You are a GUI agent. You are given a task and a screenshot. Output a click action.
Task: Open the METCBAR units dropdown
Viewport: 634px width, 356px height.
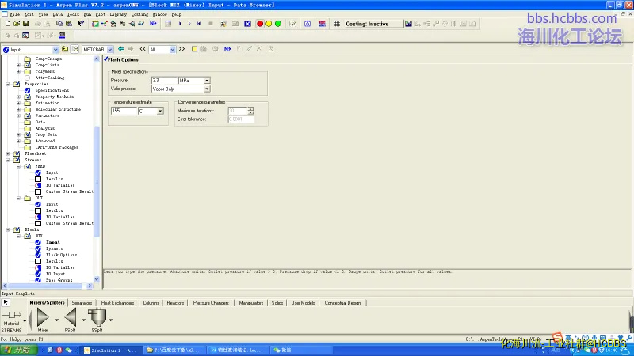(110, 50)
